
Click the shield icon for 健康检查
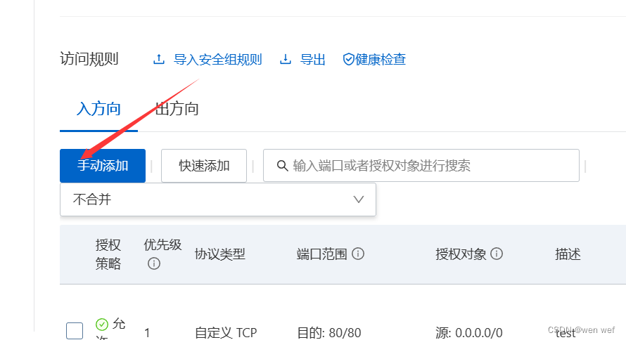tap(349, 60)
